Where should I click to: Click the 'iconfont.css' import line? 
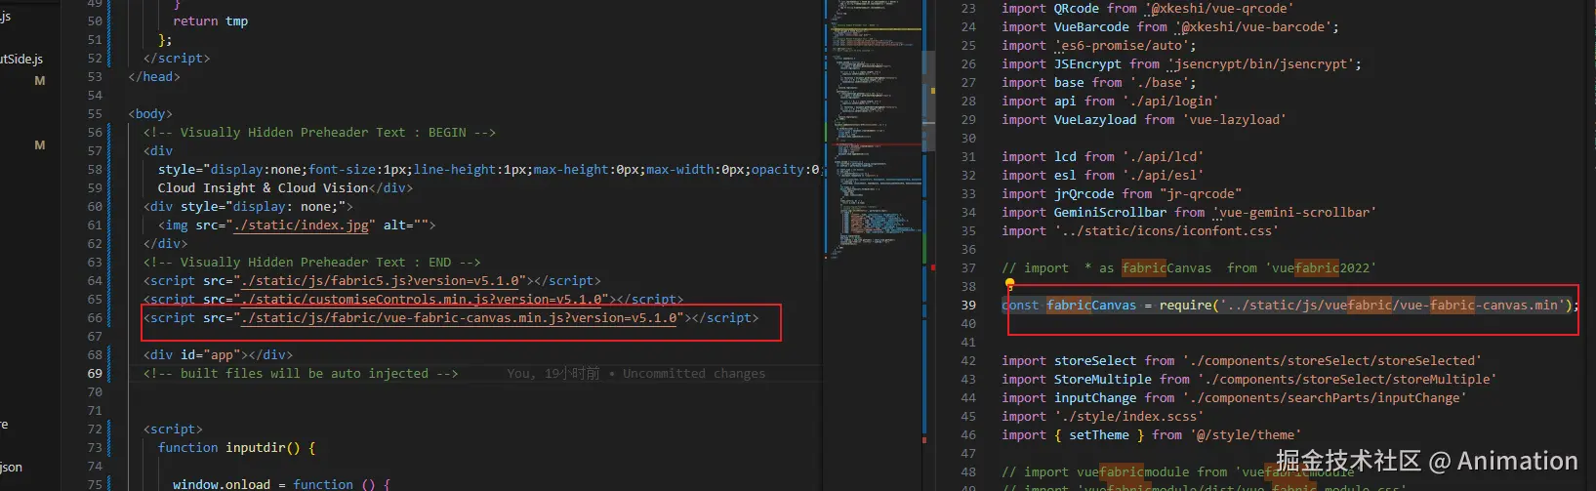click(1140, 231)
